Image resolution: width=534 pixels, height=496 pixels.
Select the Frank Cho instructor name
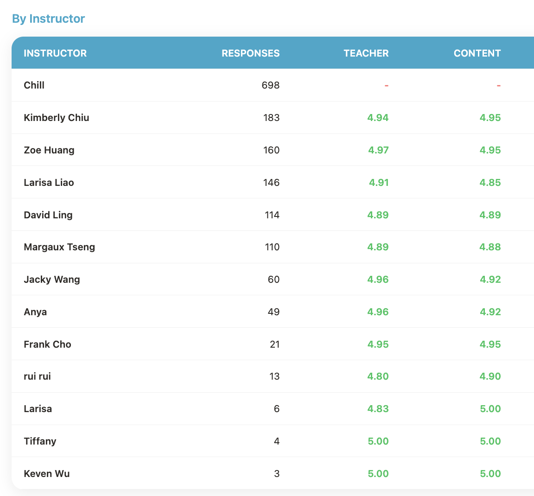[x=47, y=344]
